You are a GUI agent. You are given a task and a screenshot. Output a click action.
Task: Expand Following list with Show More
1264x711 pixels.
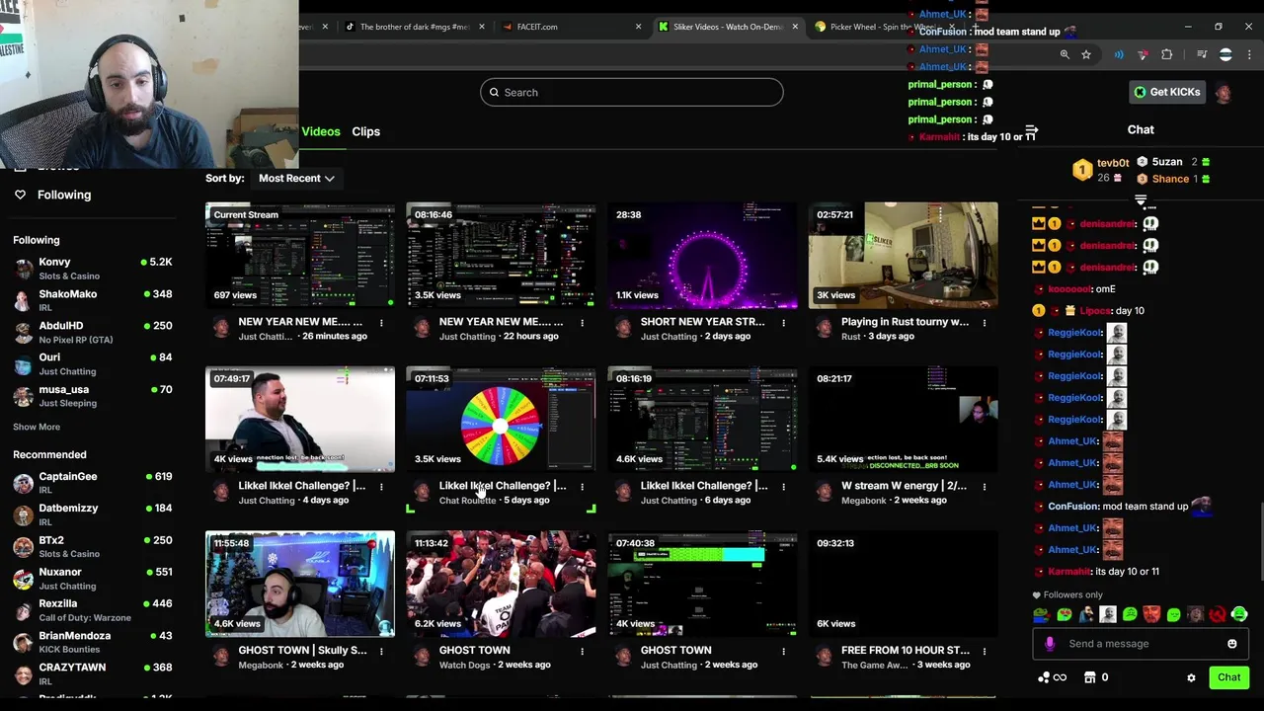(x=37, y=427)
